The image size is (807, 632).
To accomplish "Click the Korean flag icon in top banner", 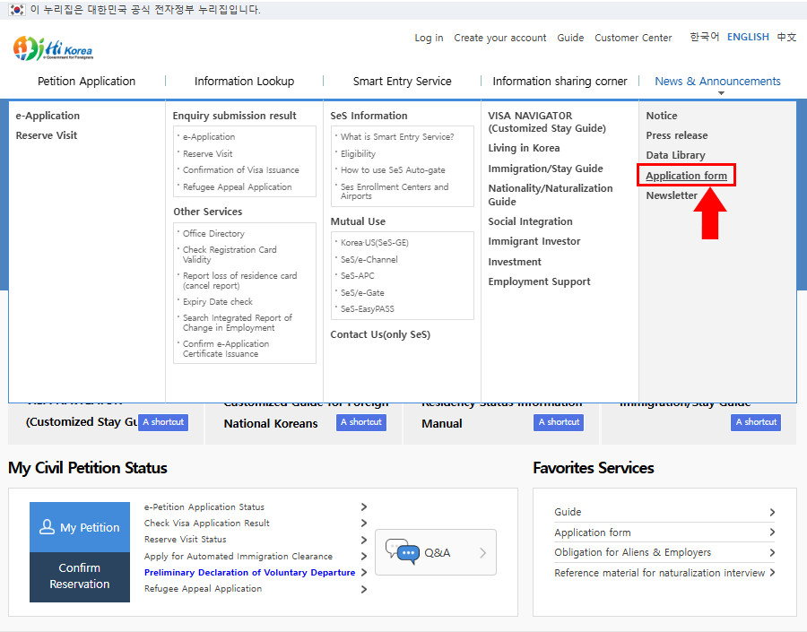I will coord(15,10).
